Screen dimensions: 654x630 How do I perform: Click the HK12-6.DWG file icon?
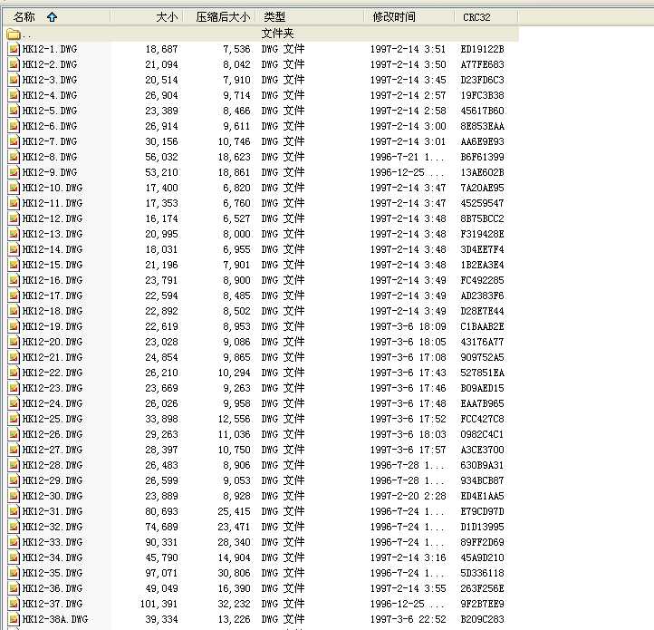click(x=14, y=127)
